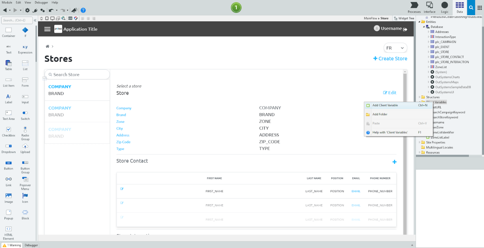484x248 pixels.
Task: Open the FR language selector
Action: coord(395,48)
